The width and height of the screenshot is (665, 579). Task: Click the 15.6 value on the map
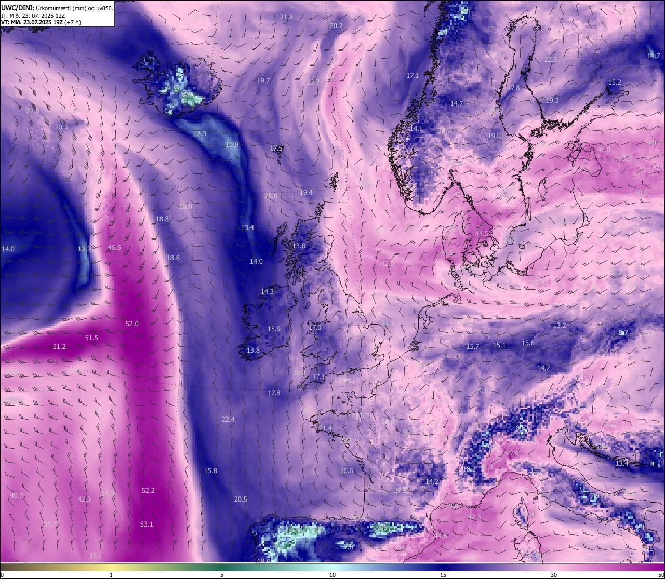coord(528,343)
